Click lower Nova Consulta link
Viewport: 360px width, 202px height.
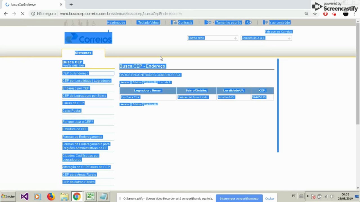point(150,104)
